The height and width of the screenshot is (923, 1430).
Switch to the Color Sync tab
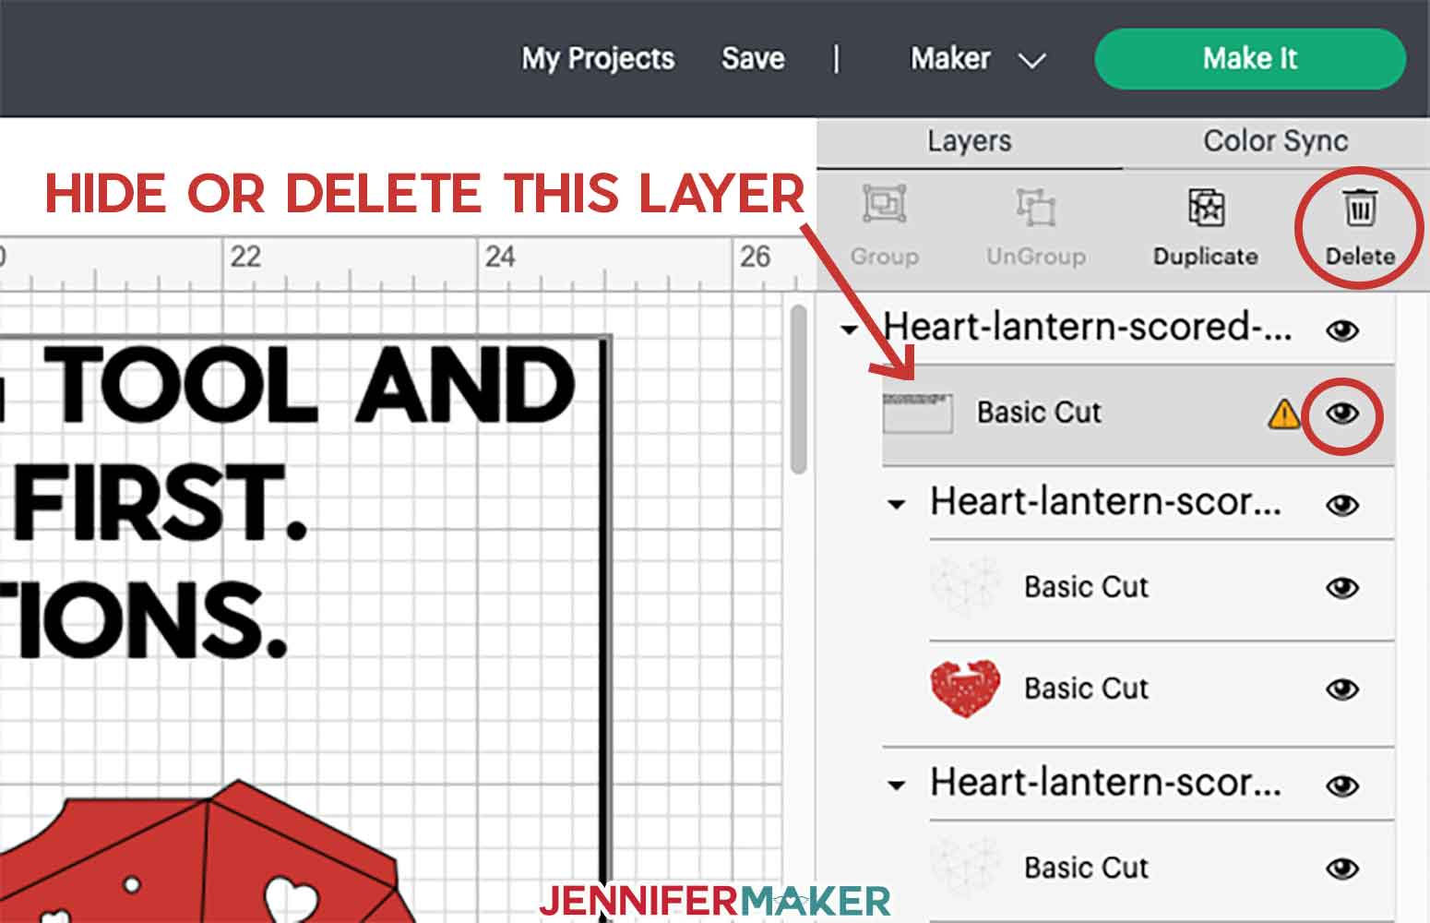pyautogui.click(x=1275, y=141)
